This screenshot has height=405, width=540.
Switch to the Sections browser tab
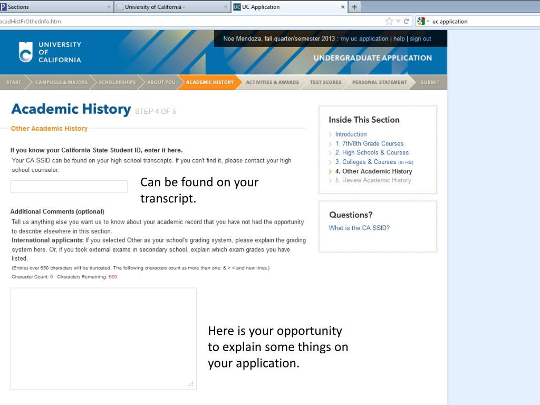tap(56, 7)
